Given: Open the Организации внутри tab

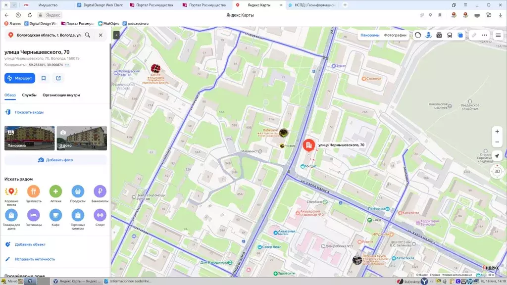Looking at the screenshot, I should pyautogui.click(x=61, y=95).
